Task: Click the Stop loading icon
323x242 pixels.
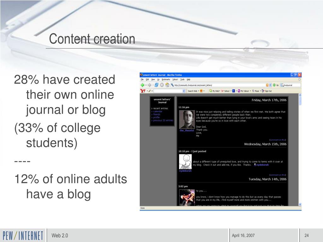Action: click(x=162, y=85)
